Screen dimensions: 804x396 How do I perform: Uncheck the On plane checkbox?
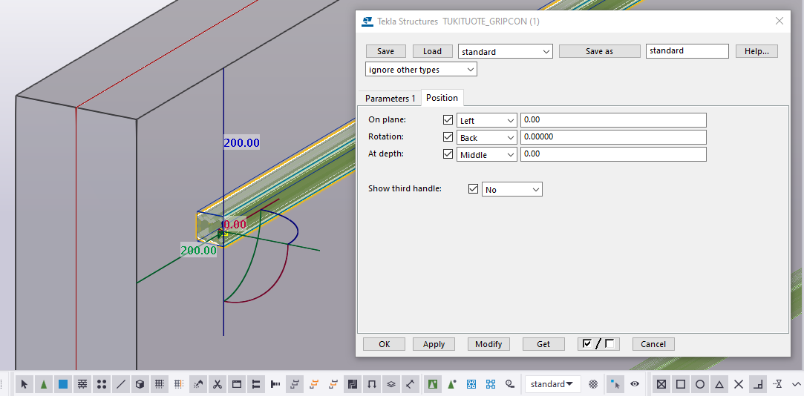(x=448, y=120)
